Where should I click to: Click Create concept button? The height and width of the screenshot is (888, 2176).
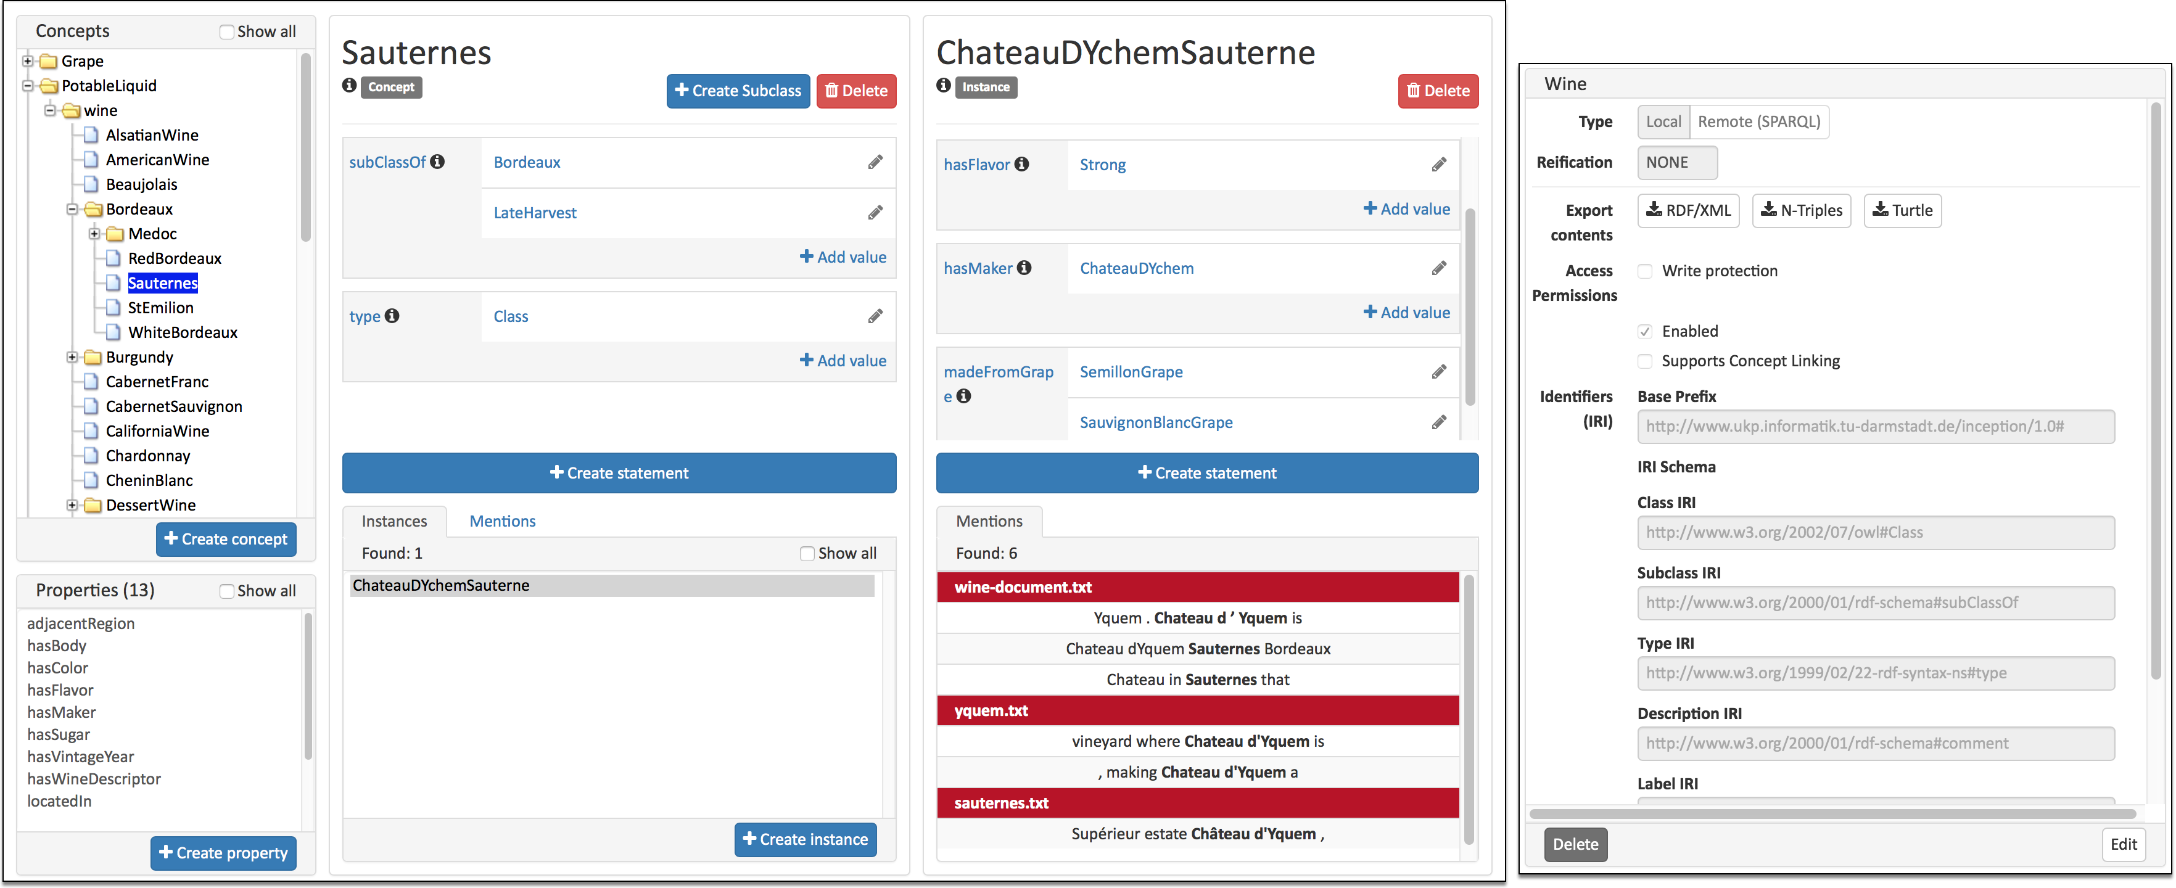tap(226, 539)
